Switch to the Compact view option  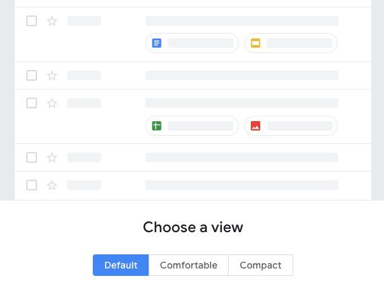(x=260, y=265)
